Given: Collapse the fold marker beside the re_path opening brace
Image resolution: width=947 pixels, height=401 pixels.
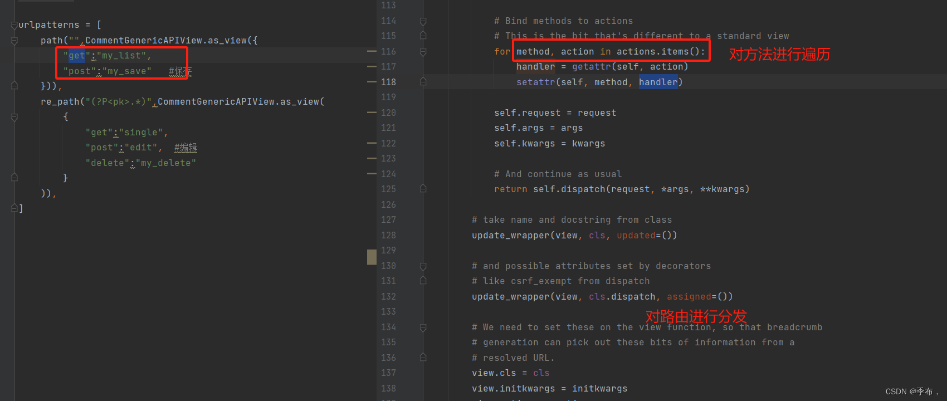Looking at the screenshot, I should coord(14,118).
